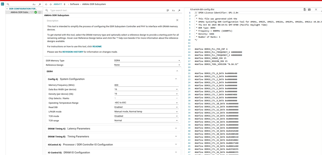The width and height of the screenshot is (322, 155).
Task: Close the Description panel
Action: pyautogui.click(x=177, y=20)
